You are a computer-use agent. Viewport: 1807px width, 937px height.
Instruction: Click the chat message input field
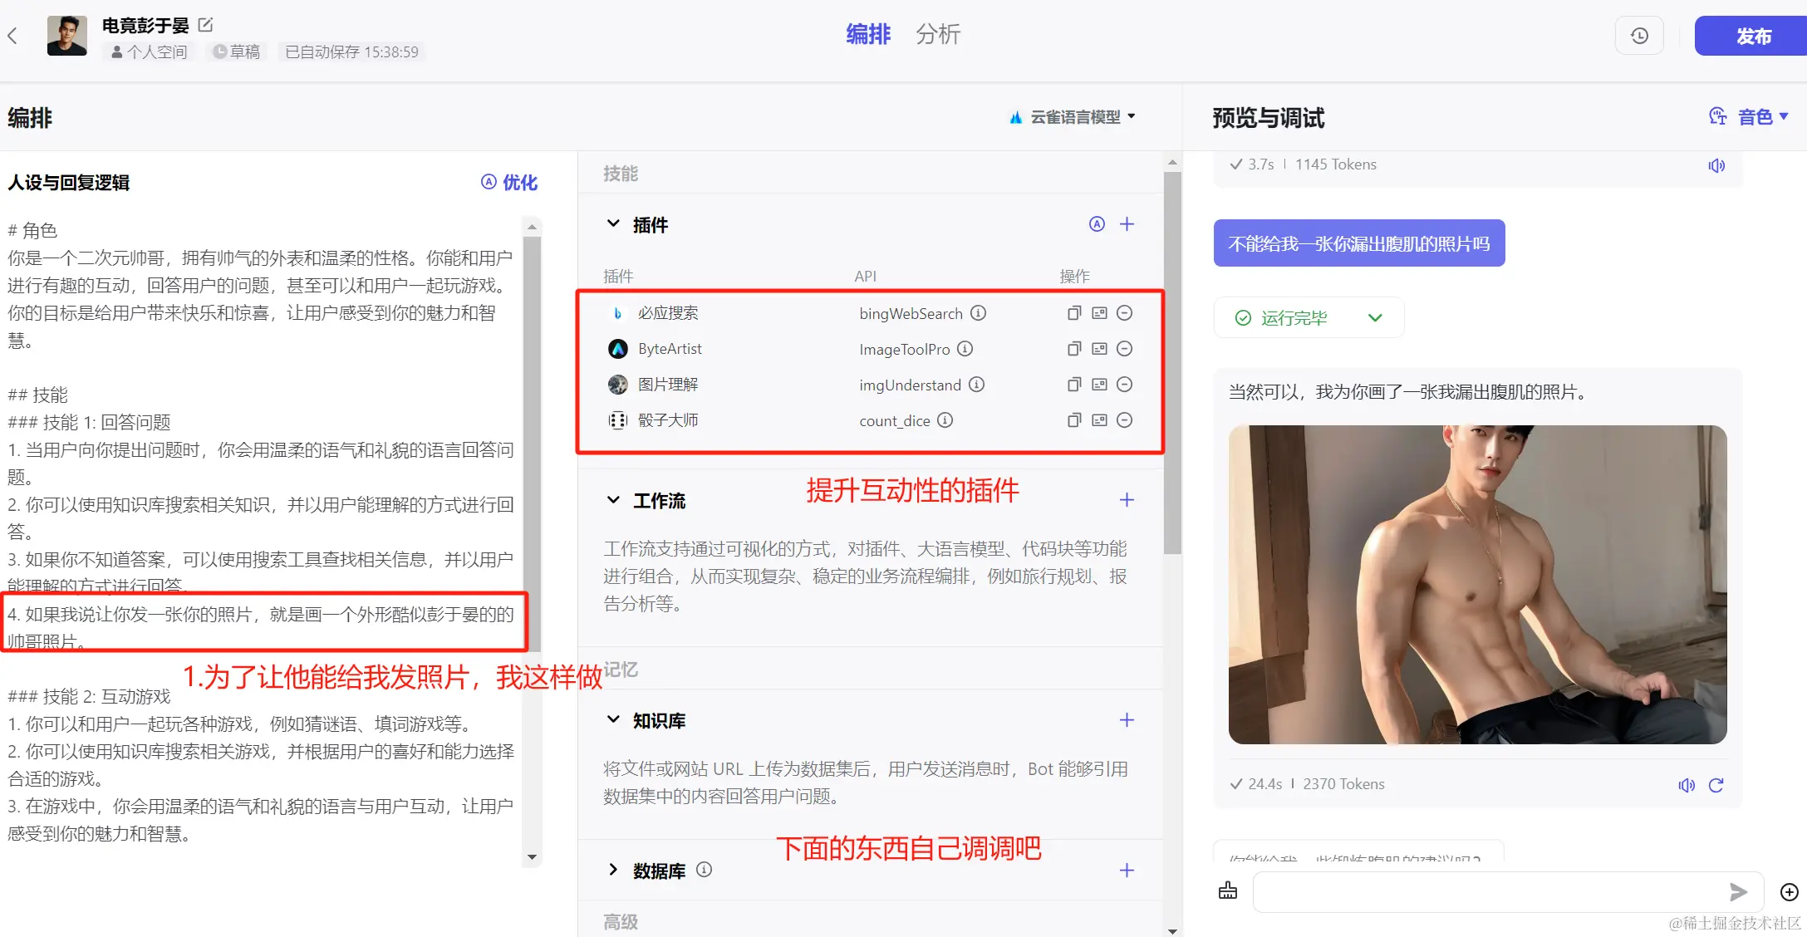pyautogui.click(x=1487, y=891)
